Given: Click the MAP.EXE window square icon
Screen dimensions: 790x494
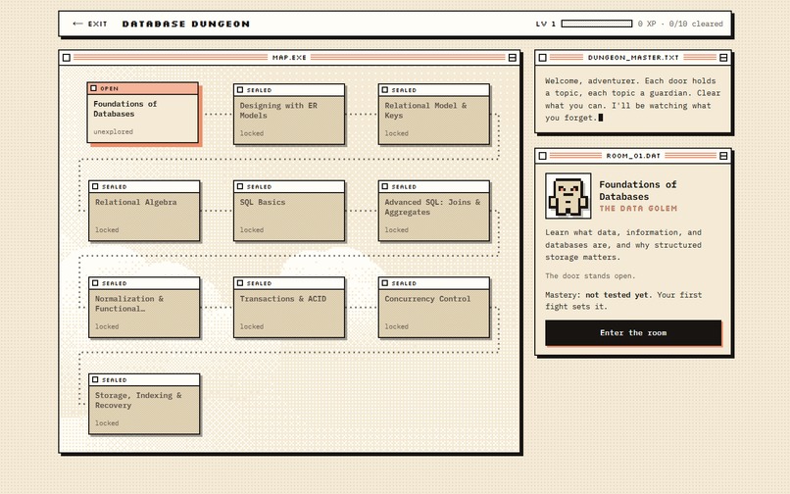Looking at the screenshot, I should pos(67,58).
